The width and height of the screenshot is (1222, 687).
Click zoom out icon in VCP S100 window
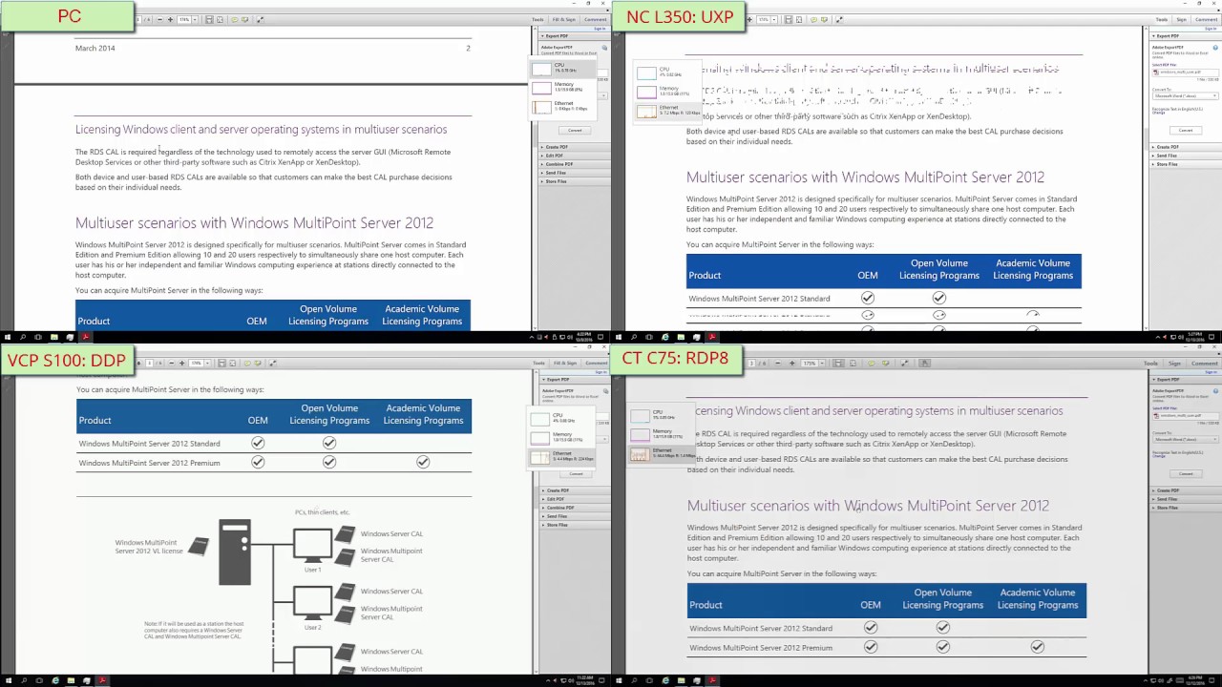[172, 363]
